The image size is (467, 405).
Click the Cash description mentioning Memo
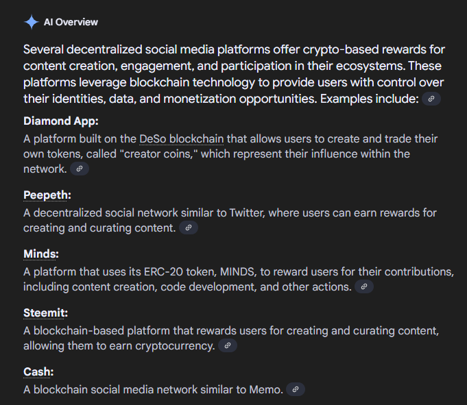pyautogui.click(x=153, y=389)
